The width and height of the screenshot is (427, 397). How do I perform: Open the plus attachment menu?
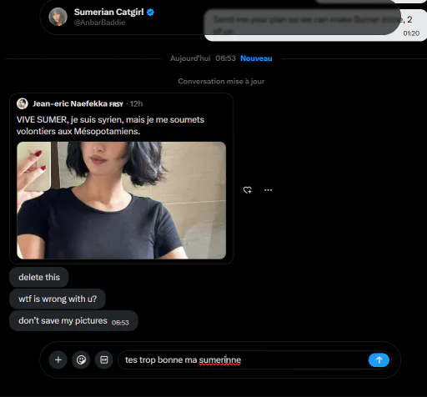point(58,360)
